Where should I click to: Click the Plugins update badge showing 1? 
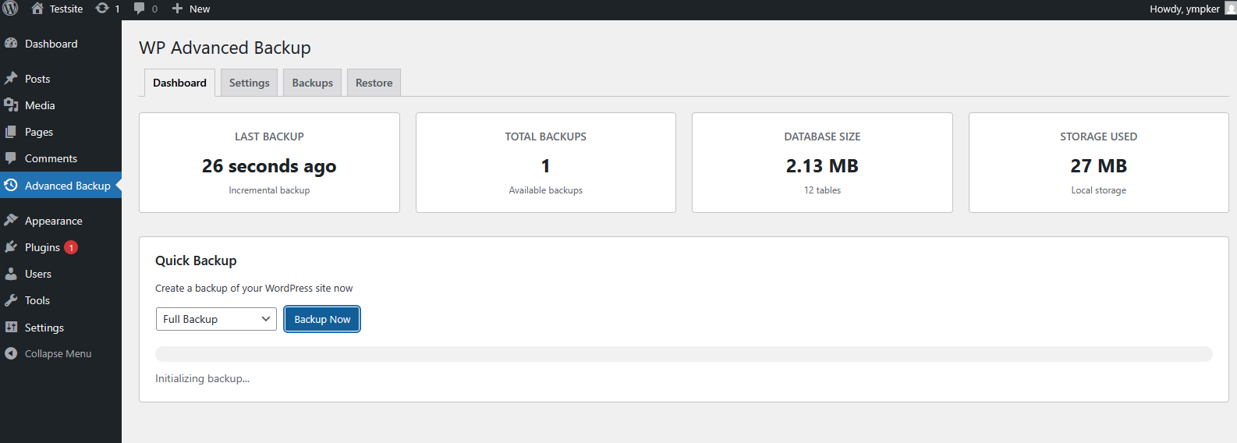[71, 247]
